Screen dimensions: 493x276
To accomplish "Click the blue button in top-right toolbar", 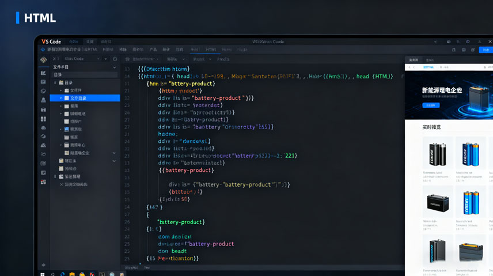I will (x=486, y=50).
